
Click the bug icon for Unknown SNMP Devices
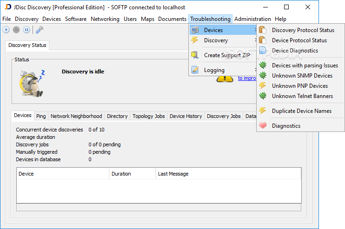[x=263, y=75]
